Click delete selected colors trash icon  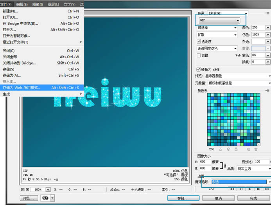(x=256, y=149)
